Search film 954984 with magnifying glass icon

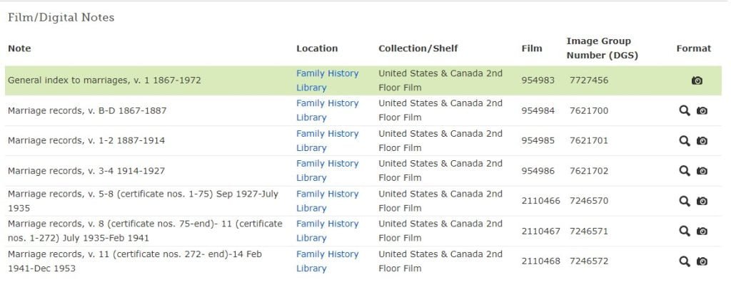point(684,110)
